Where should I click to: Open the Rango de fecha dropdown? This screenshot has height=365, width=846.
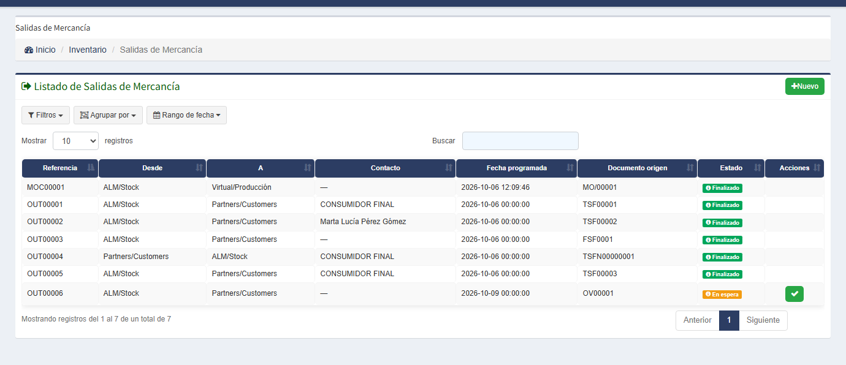(186, 115)
